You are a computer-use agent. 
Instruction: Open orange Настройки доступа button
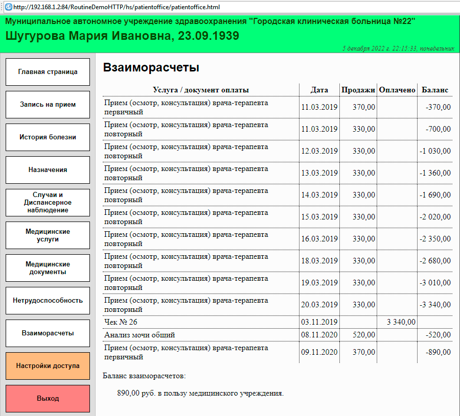(x=48, y=366)
